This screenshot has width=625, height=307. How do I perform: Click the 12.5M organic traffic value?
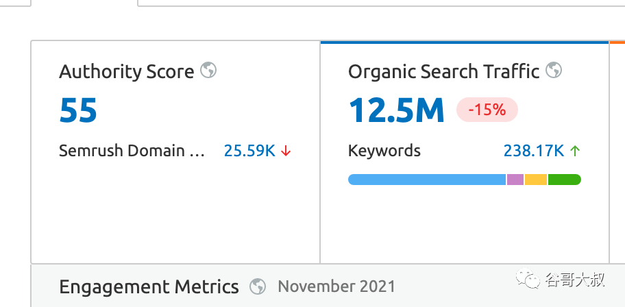(x=396, y=110)
